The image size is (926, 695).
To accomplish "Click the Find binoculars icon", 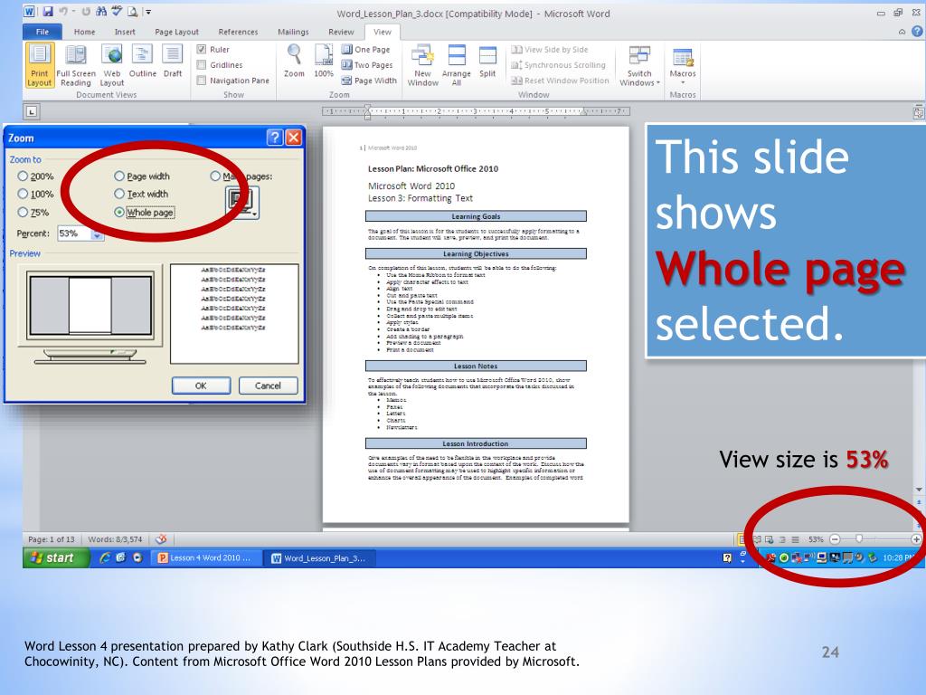I will point(101,12).
